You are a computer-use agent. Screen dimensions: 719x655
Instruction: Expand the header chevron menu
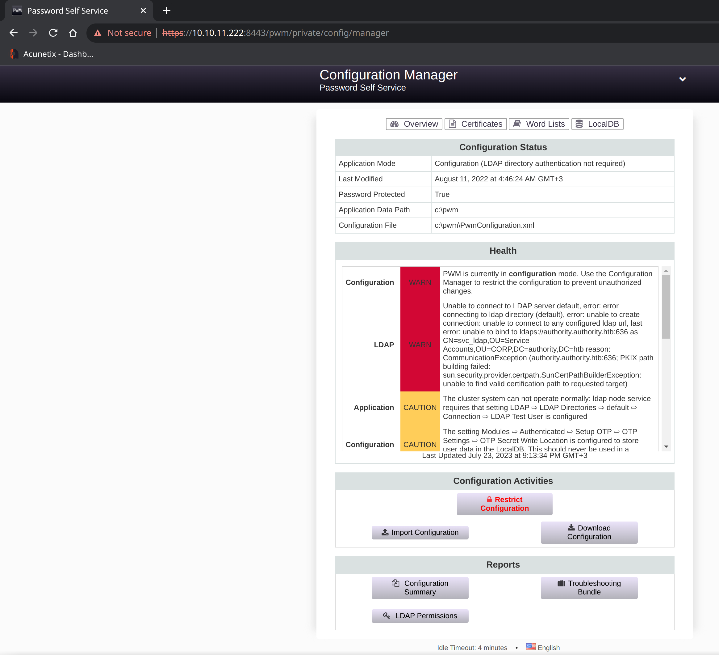coord(682,79)
